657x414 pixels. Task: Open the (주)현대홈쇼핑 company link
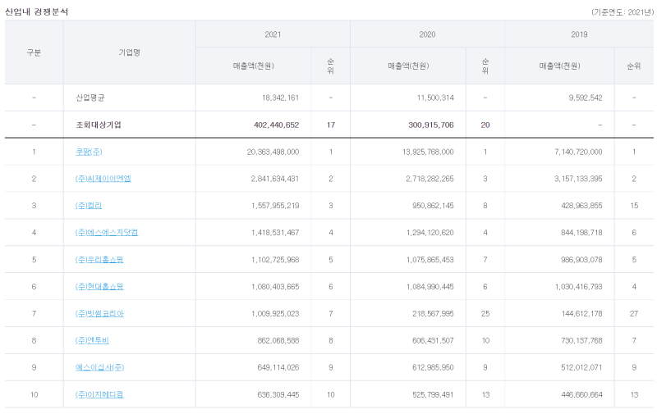click(99, 287)
